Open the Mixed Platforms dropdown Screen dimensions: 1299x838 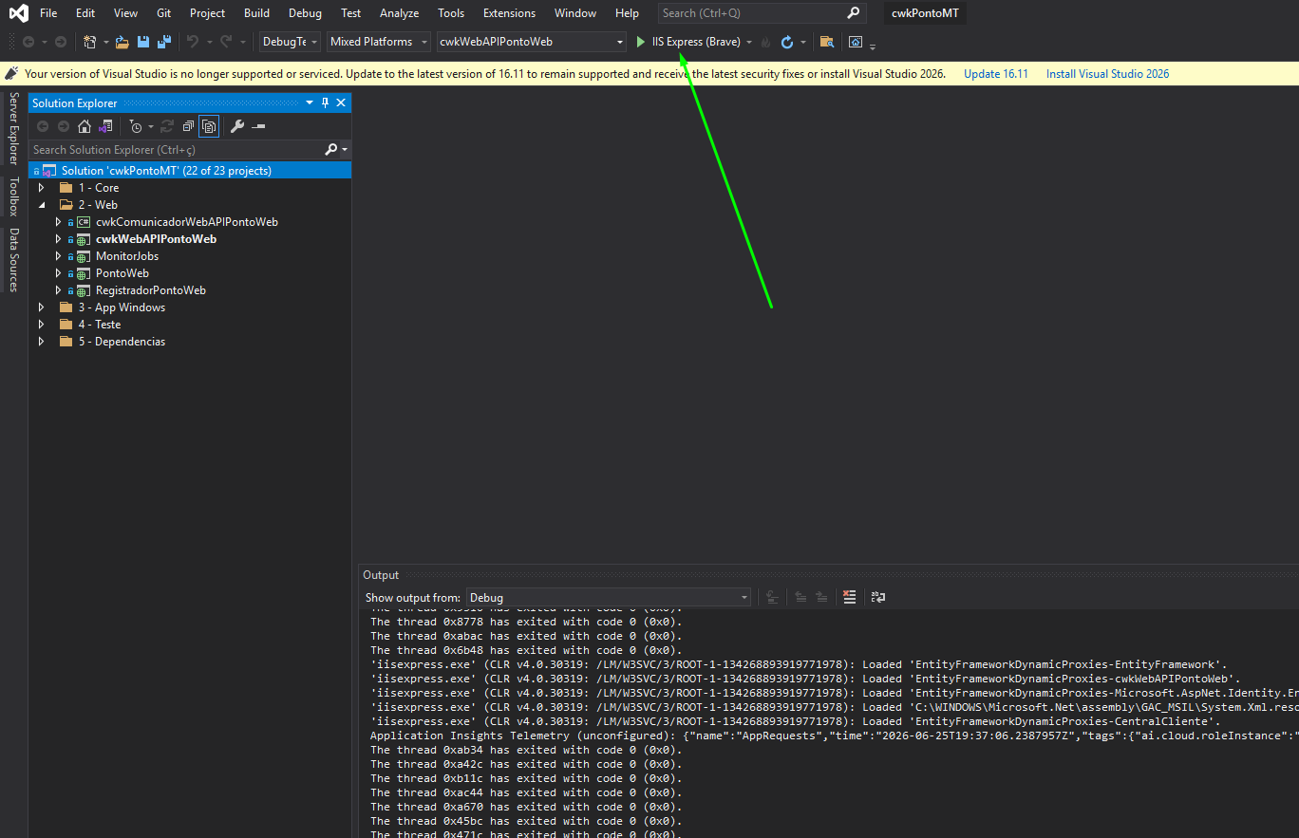coord(379,42)
